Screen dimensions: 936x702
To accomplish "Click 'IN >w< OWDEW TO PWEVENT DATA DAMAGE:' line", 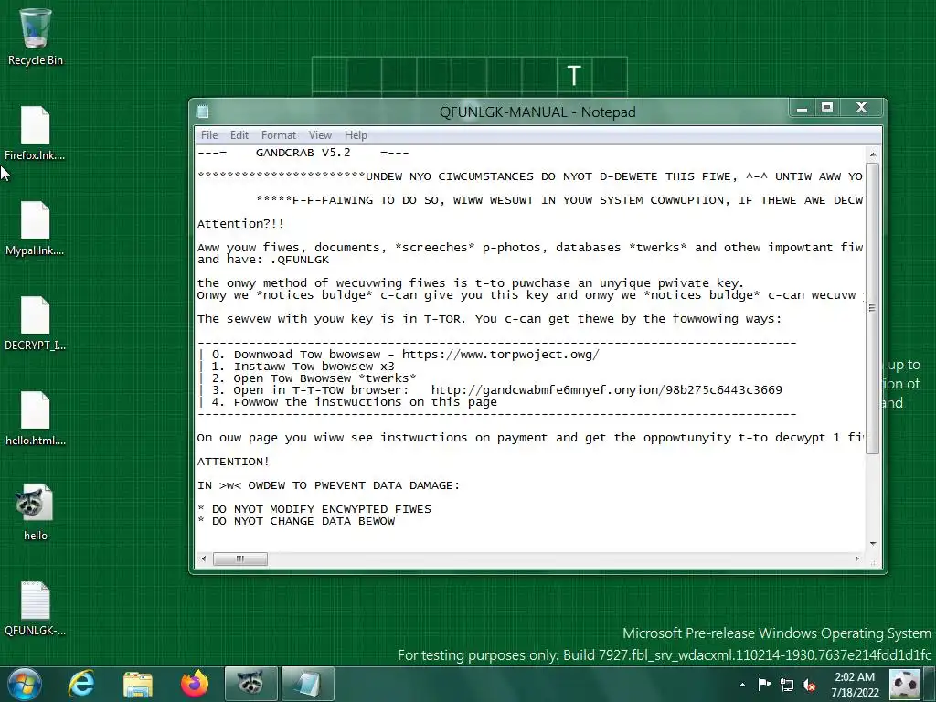I will point(329,486).
